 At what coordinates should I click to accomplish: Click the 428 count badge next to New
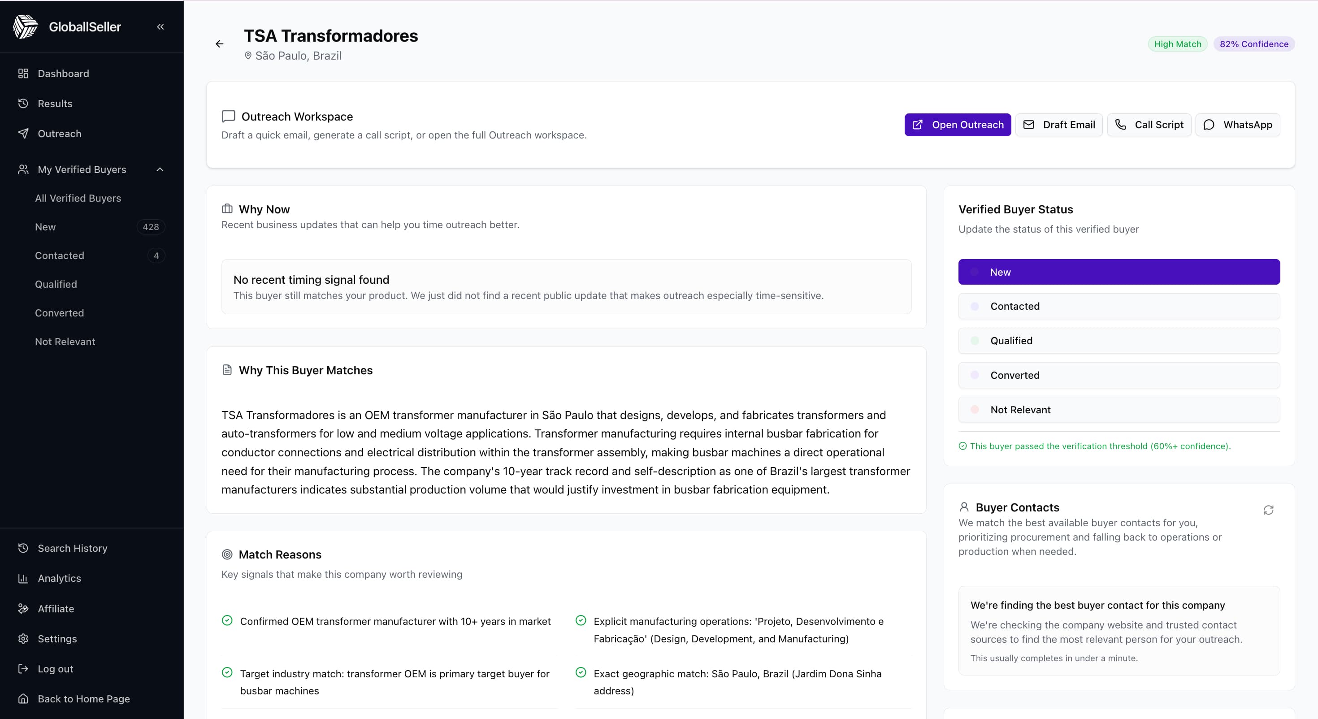(151, 227)
